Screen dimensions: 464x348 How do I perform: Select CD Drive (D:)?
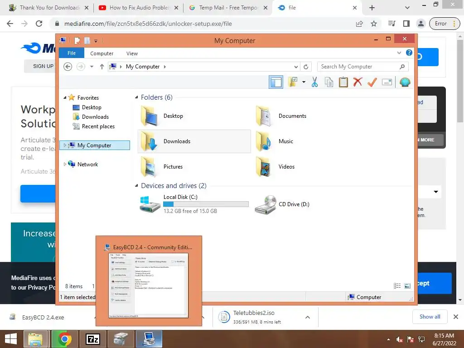pos(282,204)
